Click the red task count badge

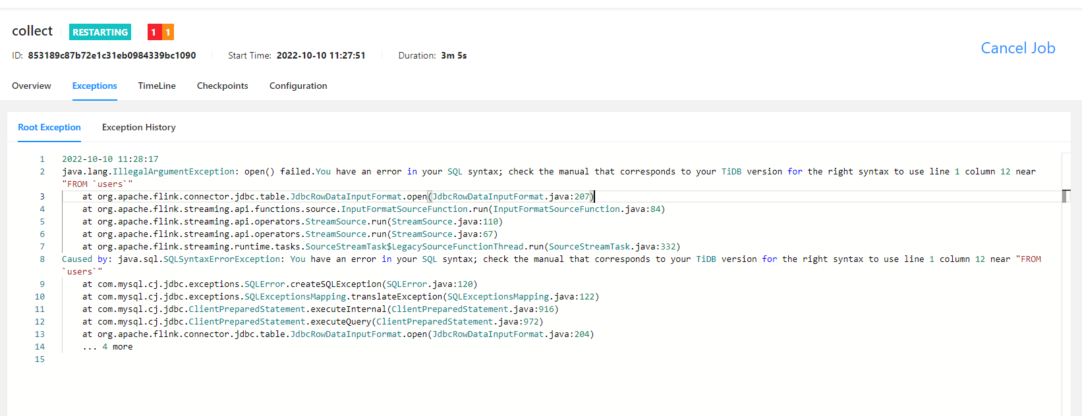click(154, 32)
